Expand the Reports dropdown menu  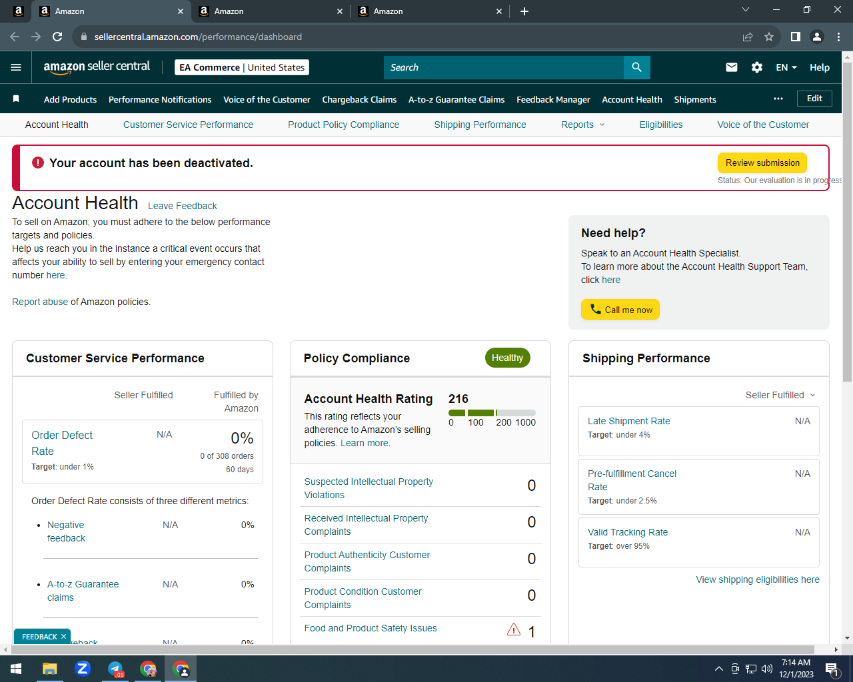pos(583,125)
